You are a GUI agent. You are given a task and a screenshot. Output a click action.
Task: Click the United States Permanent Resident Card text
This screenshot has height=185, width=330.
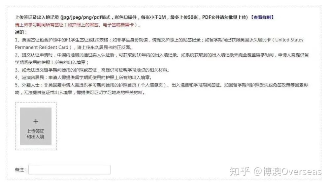[x=159, y=44]
